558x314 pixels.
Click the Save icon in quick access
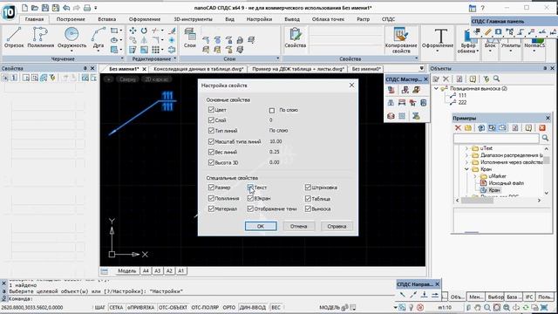point(45,8)
